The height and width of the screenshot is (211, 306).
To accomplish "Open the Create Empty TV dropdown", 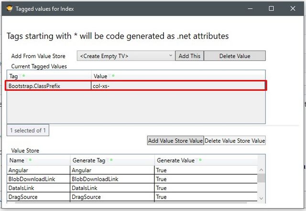I will [x=126, y=56].
